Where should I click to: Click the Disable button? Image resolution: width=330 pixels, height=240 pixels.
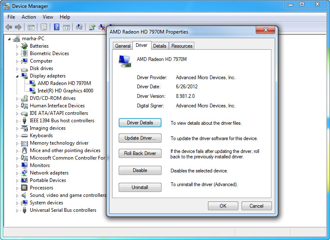(140, 170)
